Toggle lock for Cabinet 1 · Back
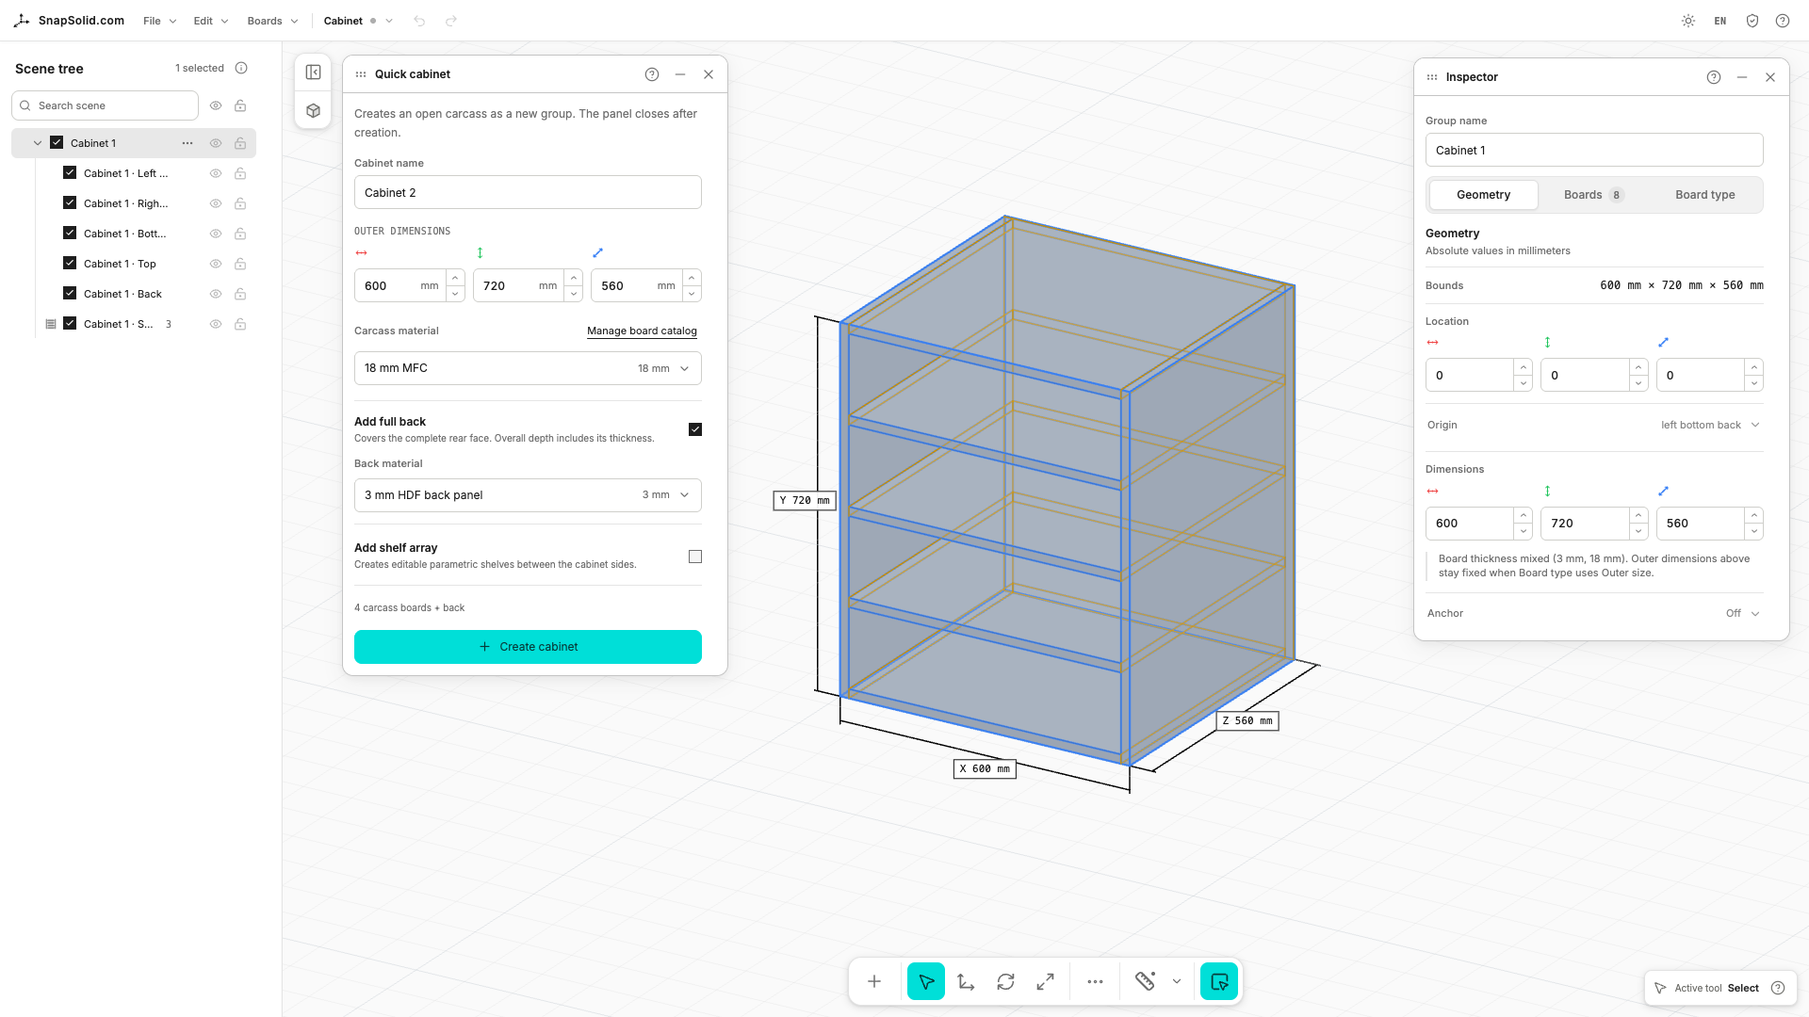Viewport: 1809px width, 1017px height. [x=240, y=294]
